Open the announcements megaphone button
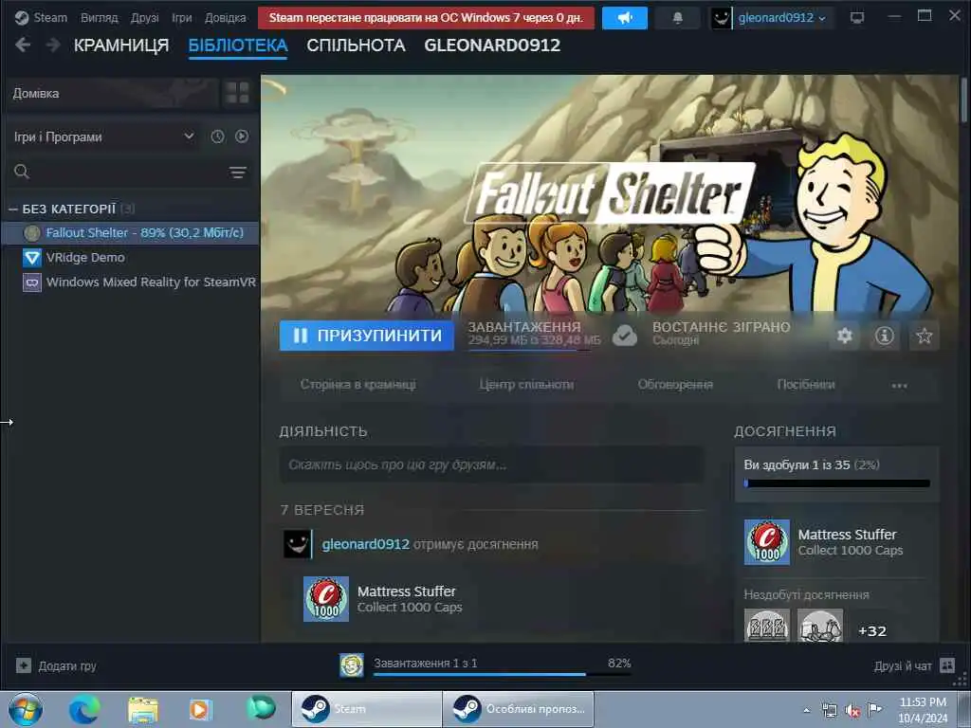The height and width of the screenshot is (728, 971). [624, 18]
